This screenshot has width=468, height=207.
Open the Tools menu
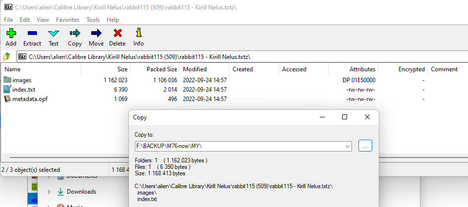click(x=93, y=20)
